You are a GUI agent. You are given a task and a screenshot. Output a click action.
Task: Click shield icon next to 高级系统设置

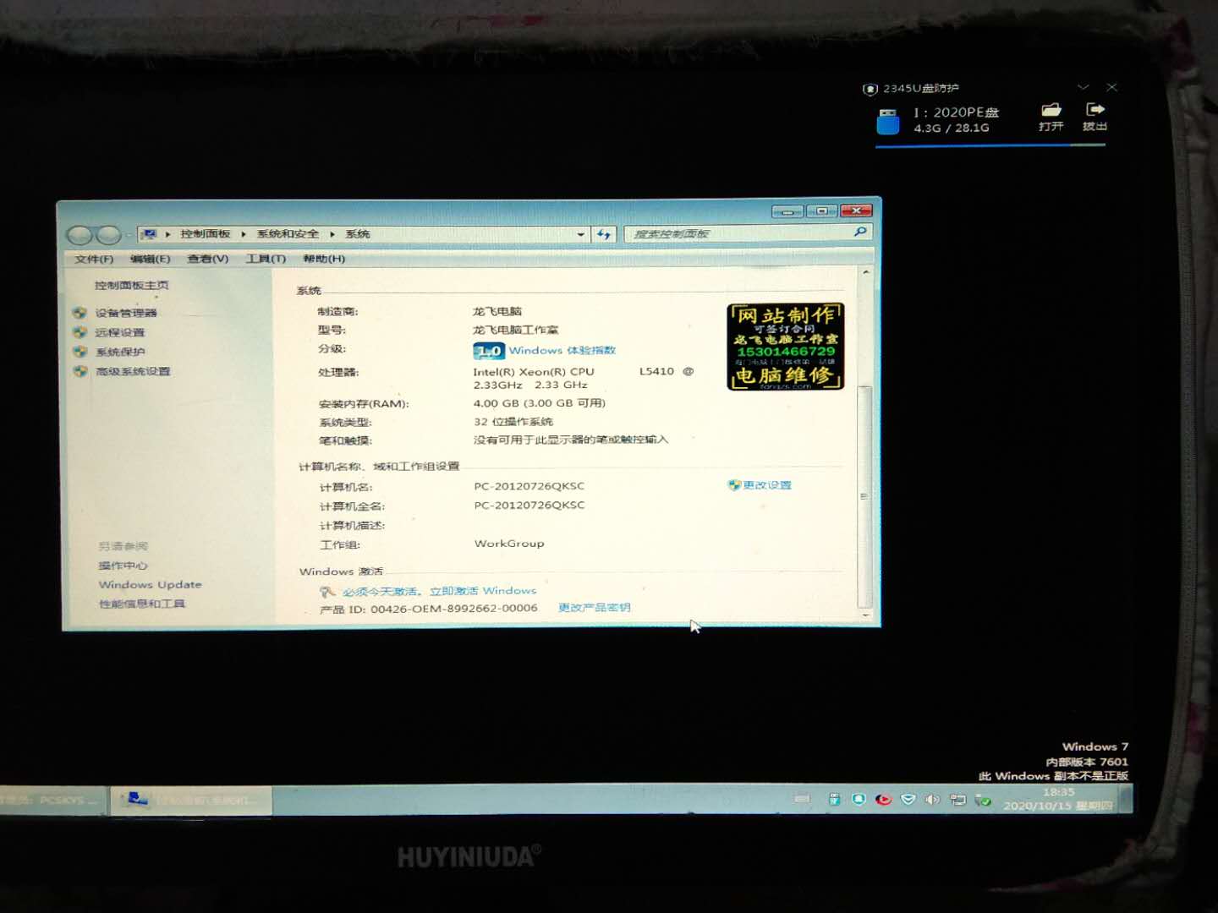click(80, 371)
